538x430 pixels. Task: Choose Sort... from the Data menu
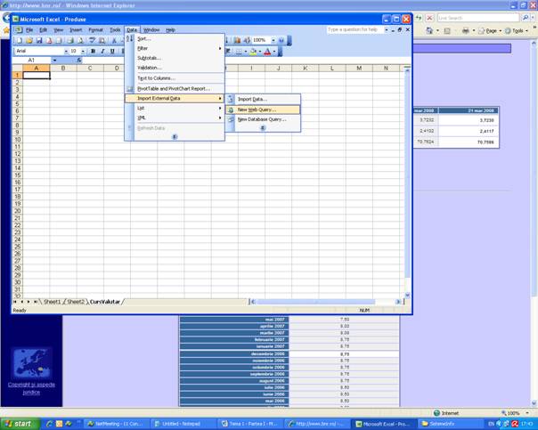tap(175, 39)
